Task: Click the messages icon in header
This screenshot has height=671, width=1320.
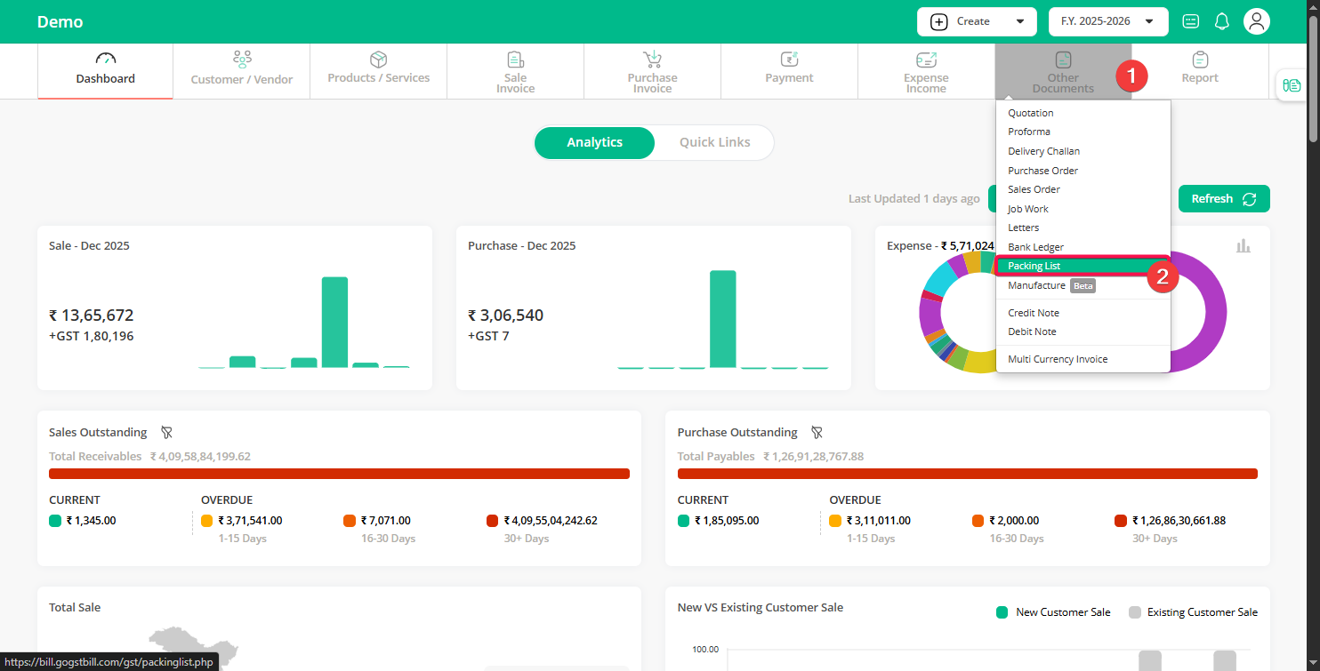Action: (x=1190, y=21)
